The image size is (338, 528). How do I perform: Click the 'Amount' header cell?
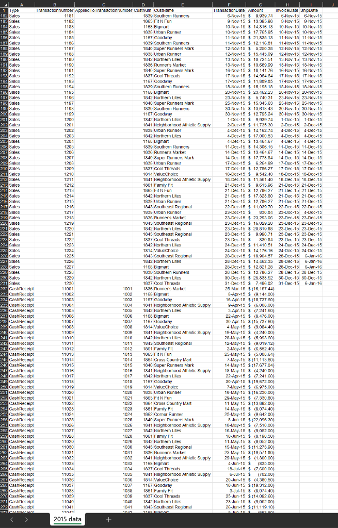261,10
